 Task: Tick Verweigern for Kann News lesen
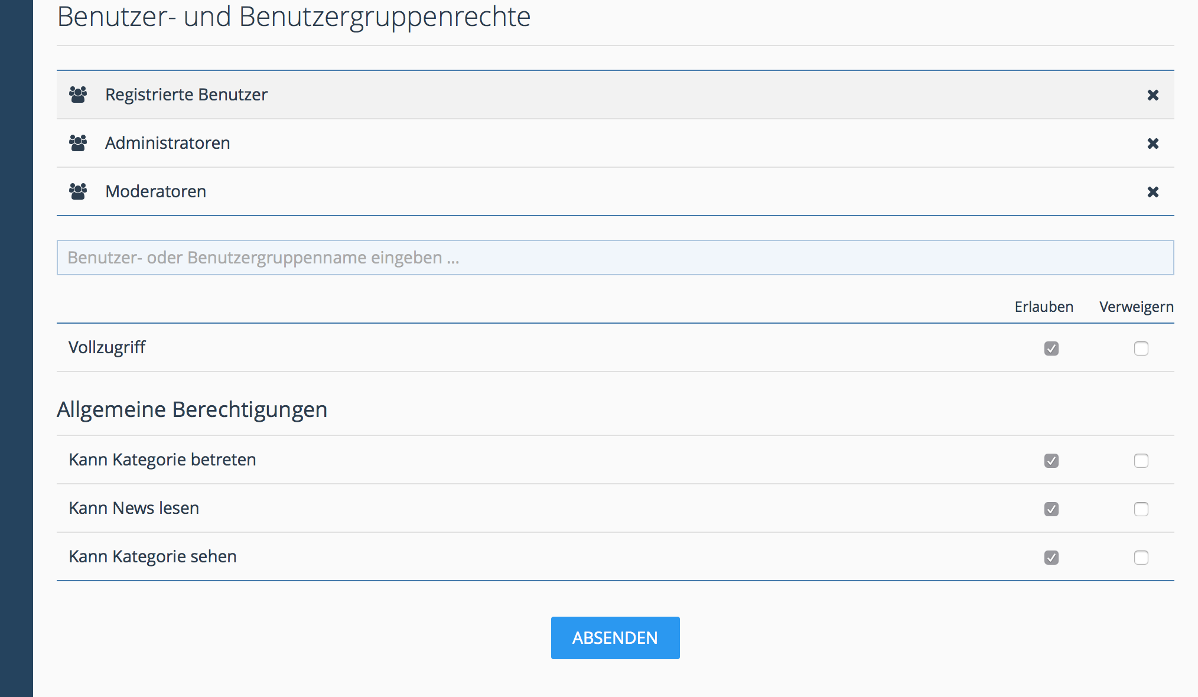coord(1141,509)
